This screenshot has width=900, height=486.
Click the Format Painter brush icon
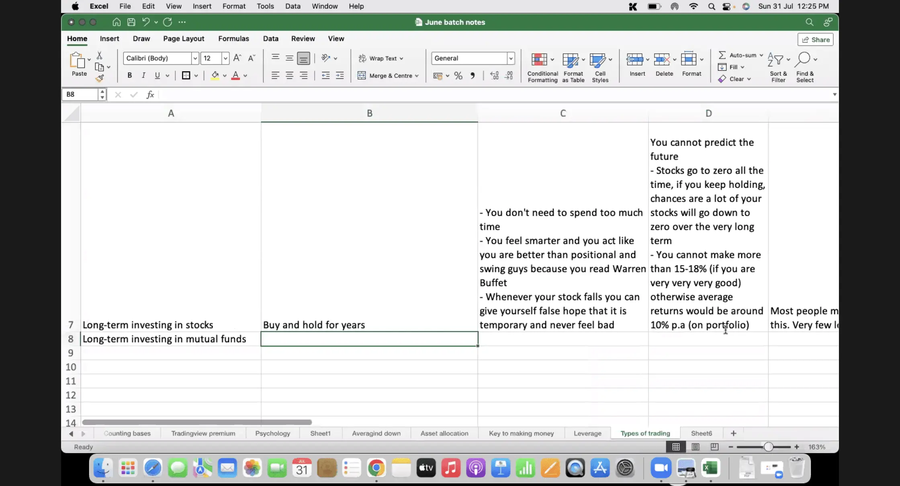pyautogui.click(x=100, y=78)
